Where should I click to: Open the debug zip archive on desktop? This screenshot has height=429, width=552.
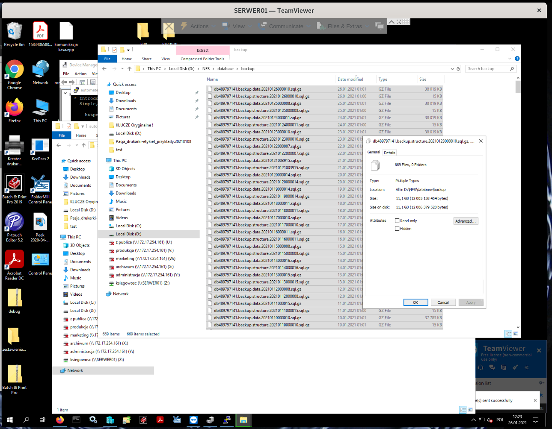click(x=14, y=301)
